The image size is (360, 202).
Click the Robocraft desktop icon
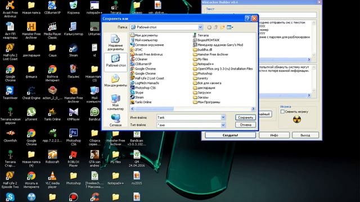coord(52,157)
